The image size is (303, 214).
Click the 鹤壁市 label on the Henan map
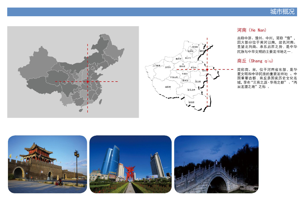coord(191,51)
